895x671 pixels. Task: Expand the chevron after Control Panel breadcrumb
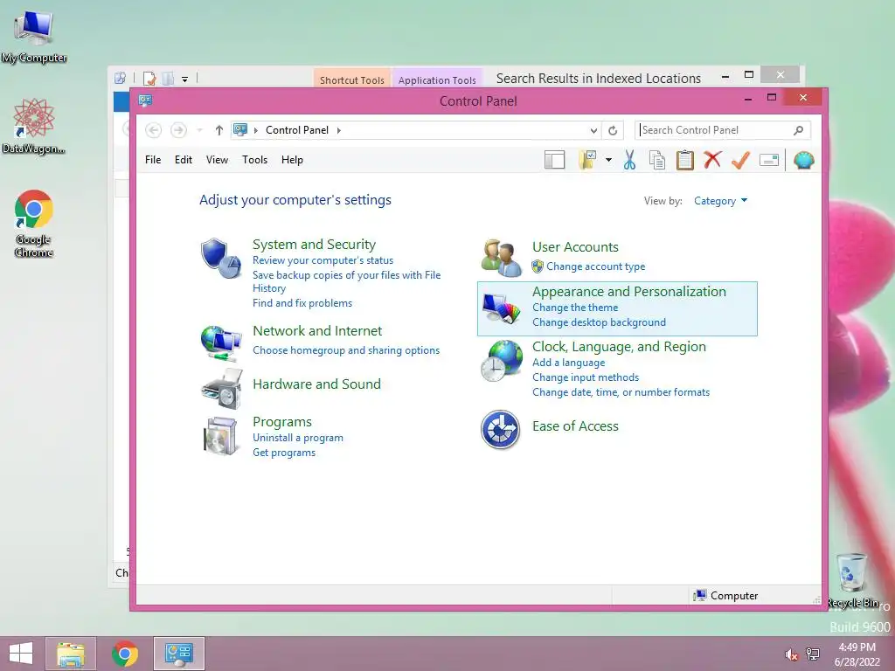339,131
